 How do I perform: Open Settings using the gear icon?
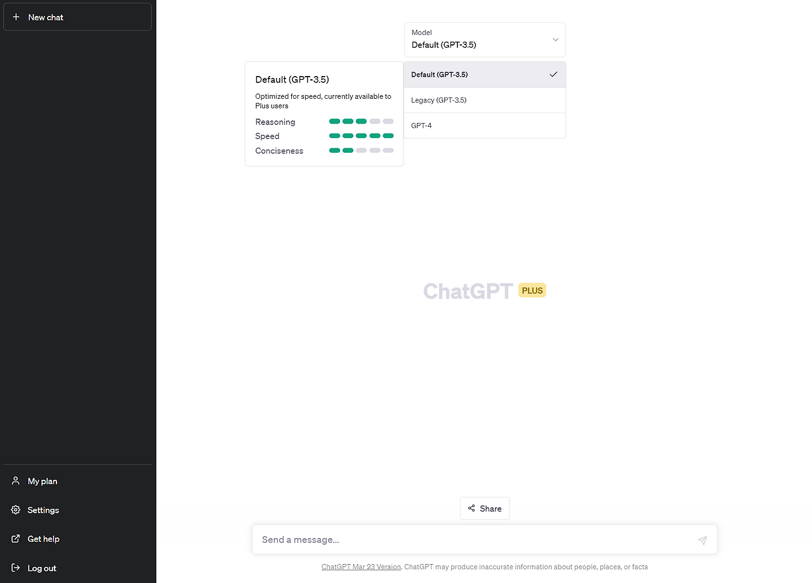point(15,509)
